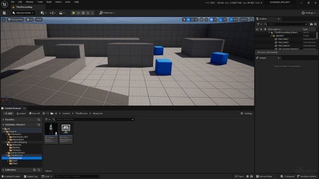Open the Selection Mode dropdown

pyautogui.click(x=23, y=13)
